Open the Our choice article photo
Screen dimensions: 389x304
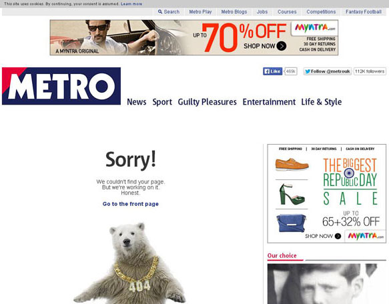point(327,284)
